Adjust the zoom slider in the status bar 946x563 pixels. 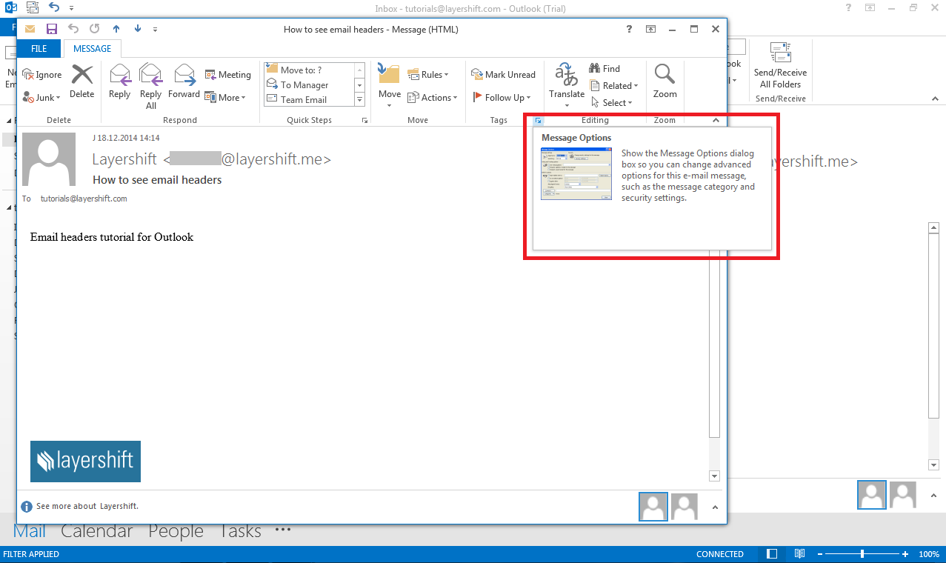[863, 553]
